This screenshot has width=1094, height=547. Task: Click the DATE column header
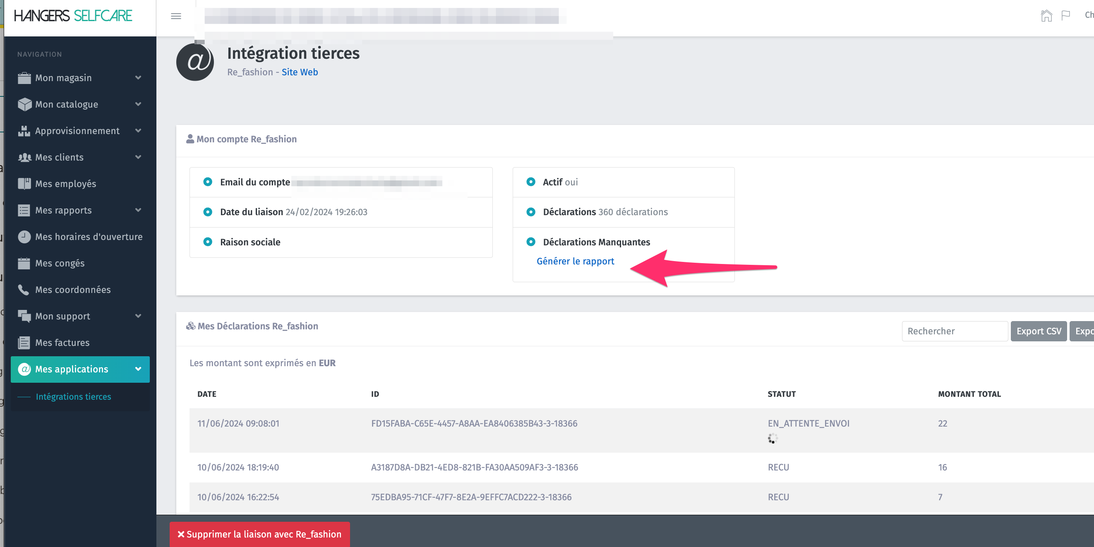(207, 394)
